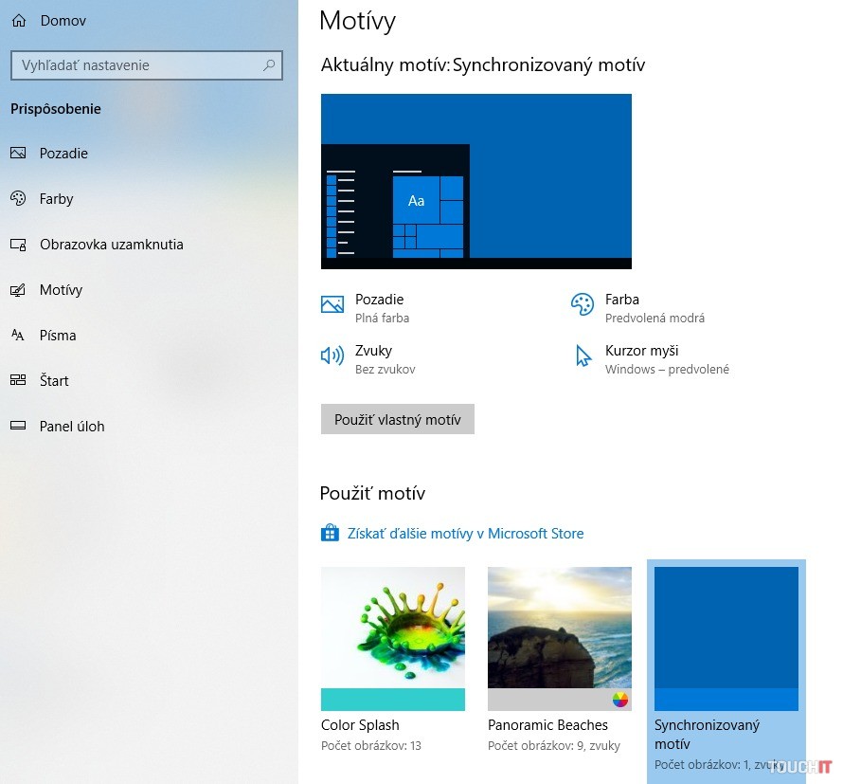Click the Farba Predvolená modrá color setting
The image size is (843, 784).
[654, 307]
